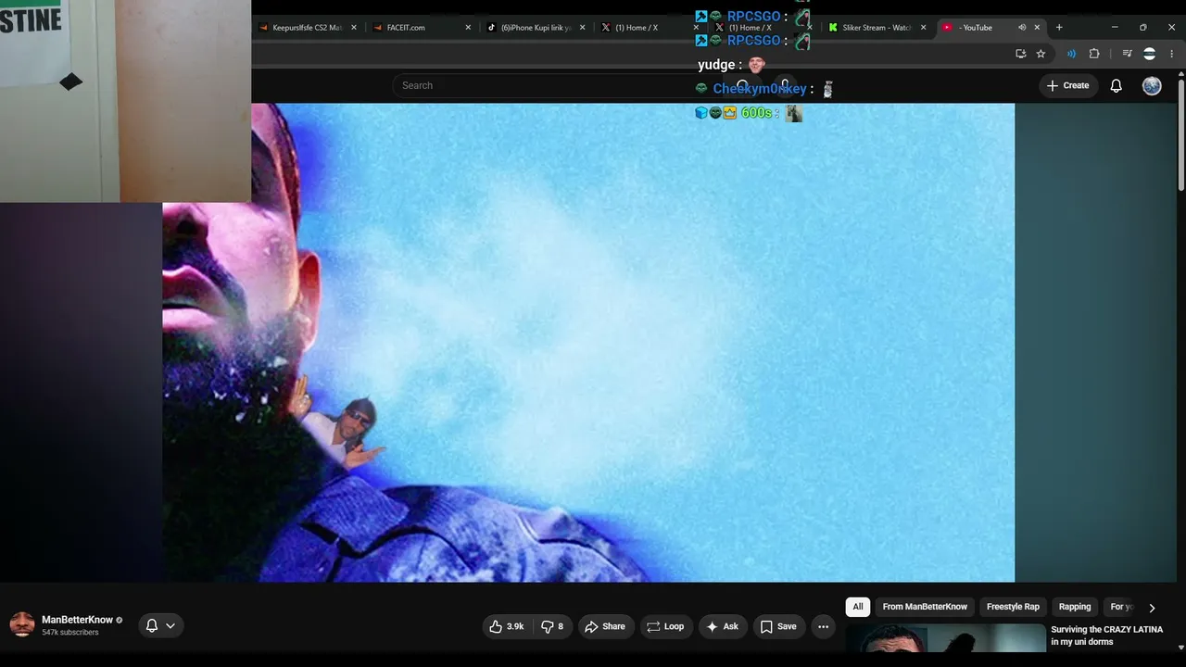Open a new browser tab

[1059, 28]
